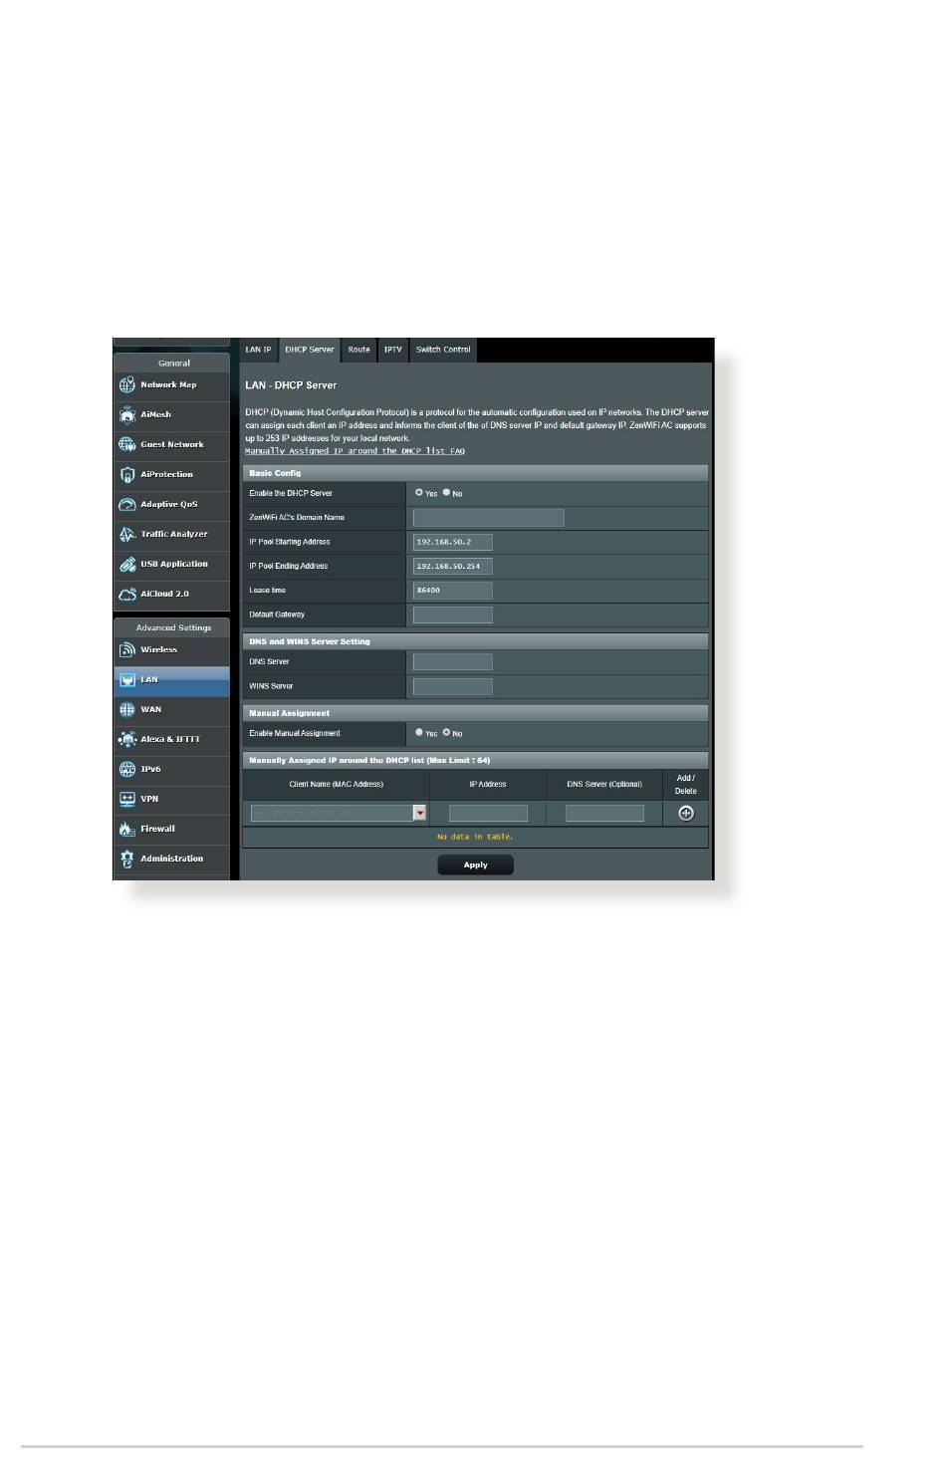
Task: Switch to the LAN IP tab
Action: click(258, 350)
